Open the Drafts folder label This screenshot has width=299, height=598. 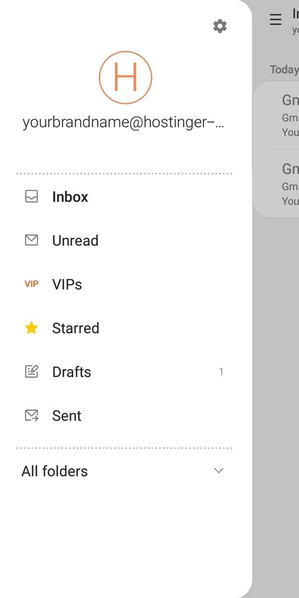coord(72,372)
